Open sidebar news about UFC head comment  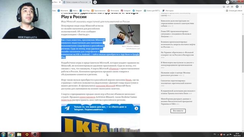176,34
